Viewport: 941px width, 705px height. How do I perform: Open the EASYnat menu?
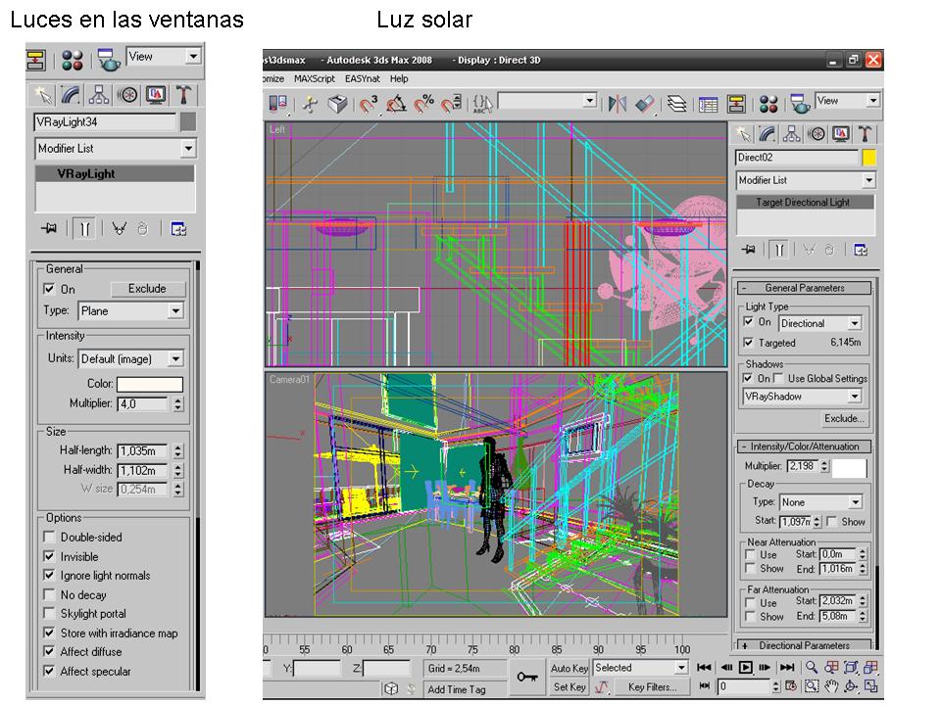[363, 78]
